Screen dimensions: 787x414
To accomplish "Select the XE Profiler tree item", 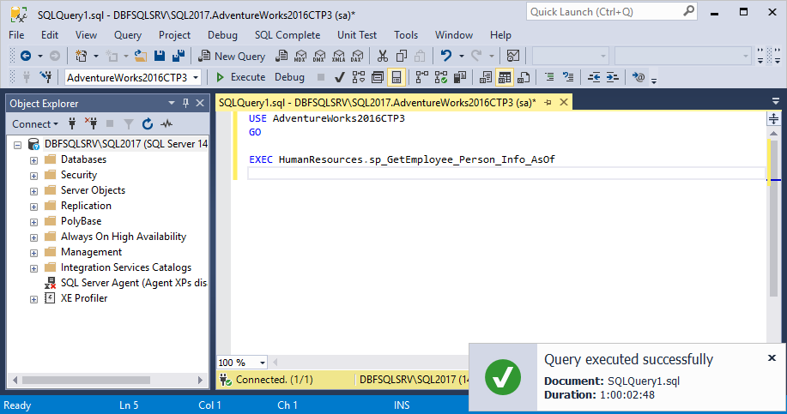I will pyautogui.click(x=76, y=298).
